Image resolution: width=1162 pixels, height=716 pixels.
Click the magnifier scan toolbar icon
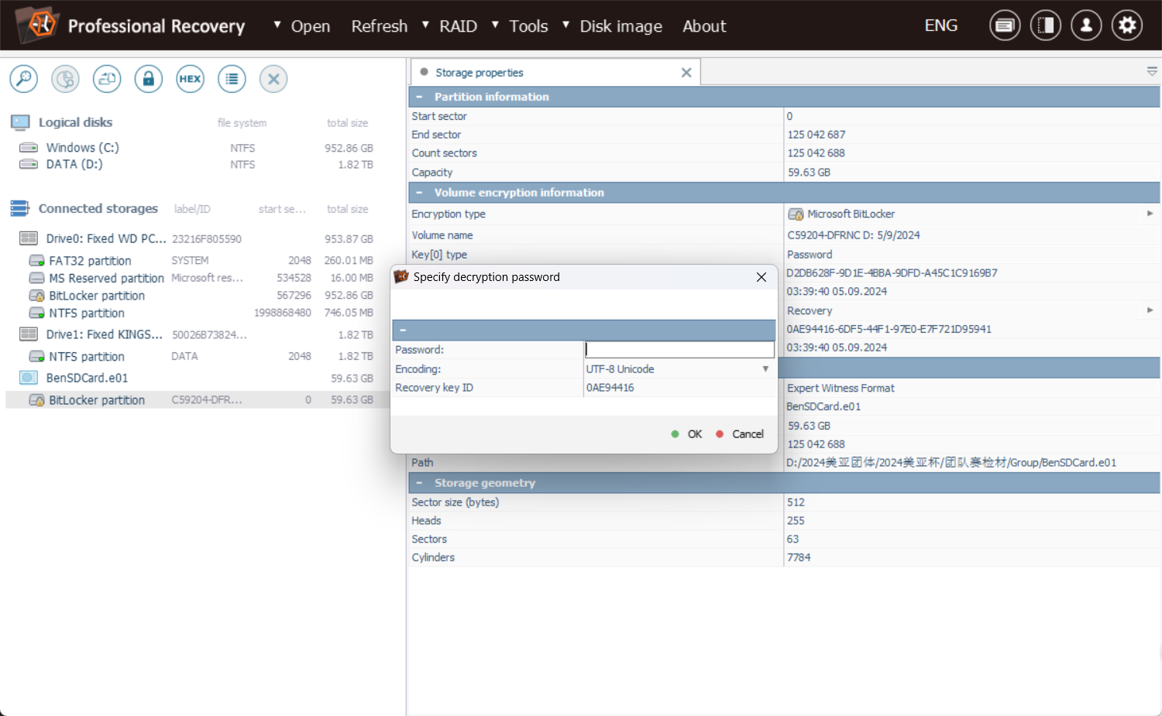pos(24,79)
